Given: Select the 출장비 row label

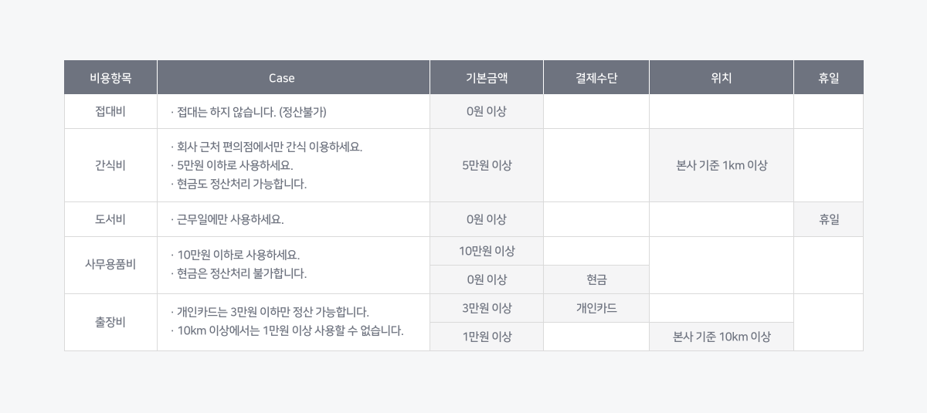Looking at the screenshot, I should 110,322.
